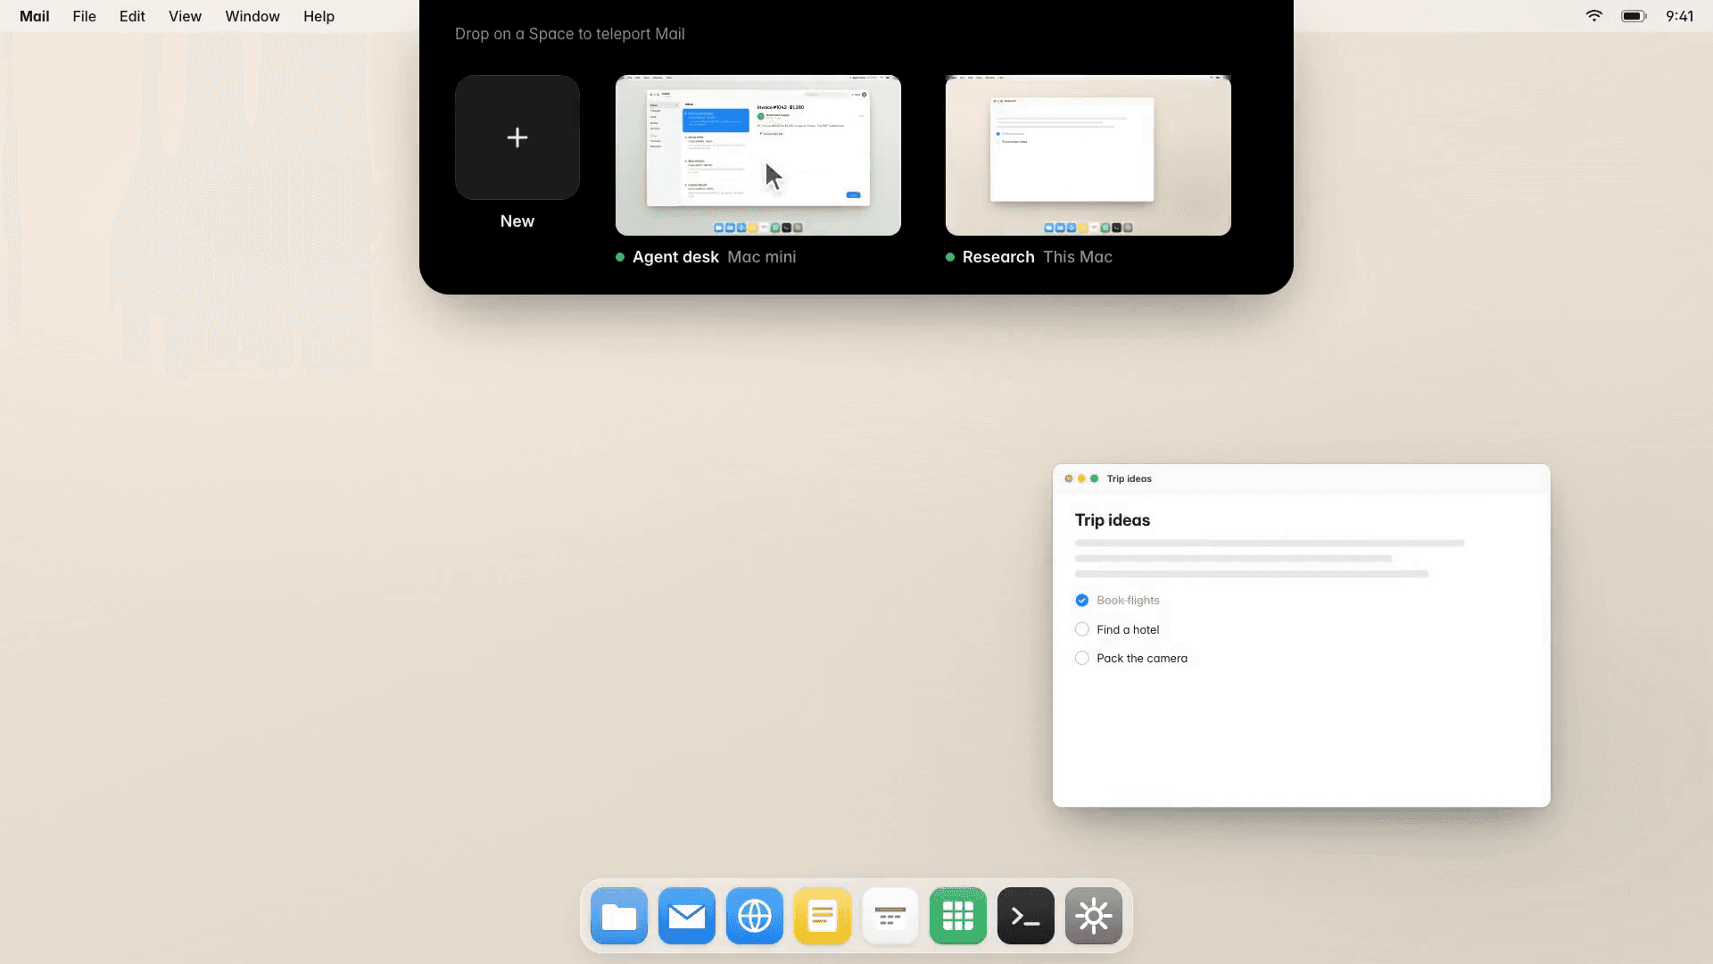
Task: Click the yellow minimize button of Trip ideas
Action: point(1081,479)
